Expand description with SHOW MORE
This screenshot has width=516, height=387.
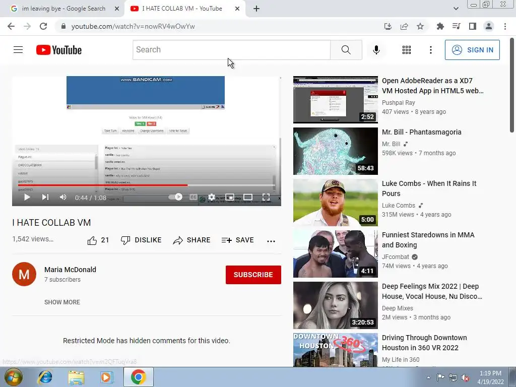pos(62,302)
